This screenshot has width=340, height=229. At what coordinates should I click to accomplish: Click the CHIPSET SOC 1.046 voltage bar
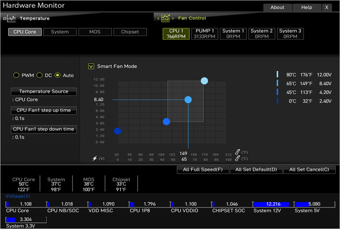(x=232, y=204)
